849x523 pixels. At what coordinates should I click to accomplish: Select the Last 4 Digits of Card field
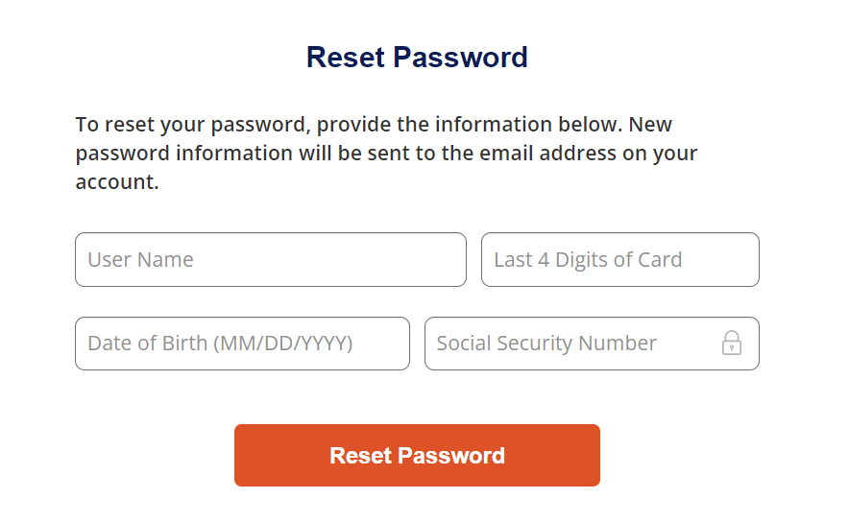(620, 260)
